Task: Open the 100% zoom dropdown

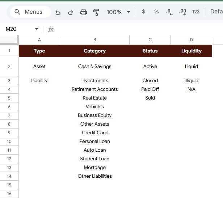Action: pyautogui.click(x=118, y=12)
